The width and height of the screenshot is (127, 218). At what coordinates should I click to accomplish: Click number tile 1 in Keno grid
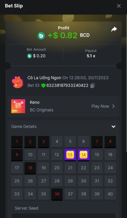pyautogui.click(x=17, y=142)
